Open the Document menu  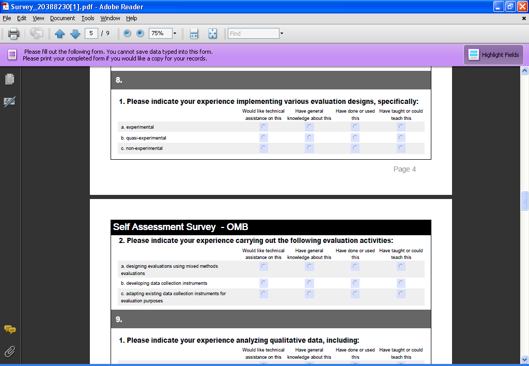pyautogui.click(x=63, y=18)
